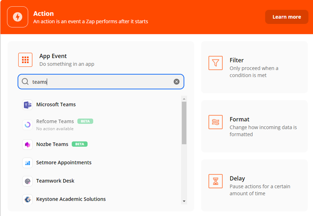Click the Filter funnel icon
This screenshot has width=313, height=216.
(215, 63)
